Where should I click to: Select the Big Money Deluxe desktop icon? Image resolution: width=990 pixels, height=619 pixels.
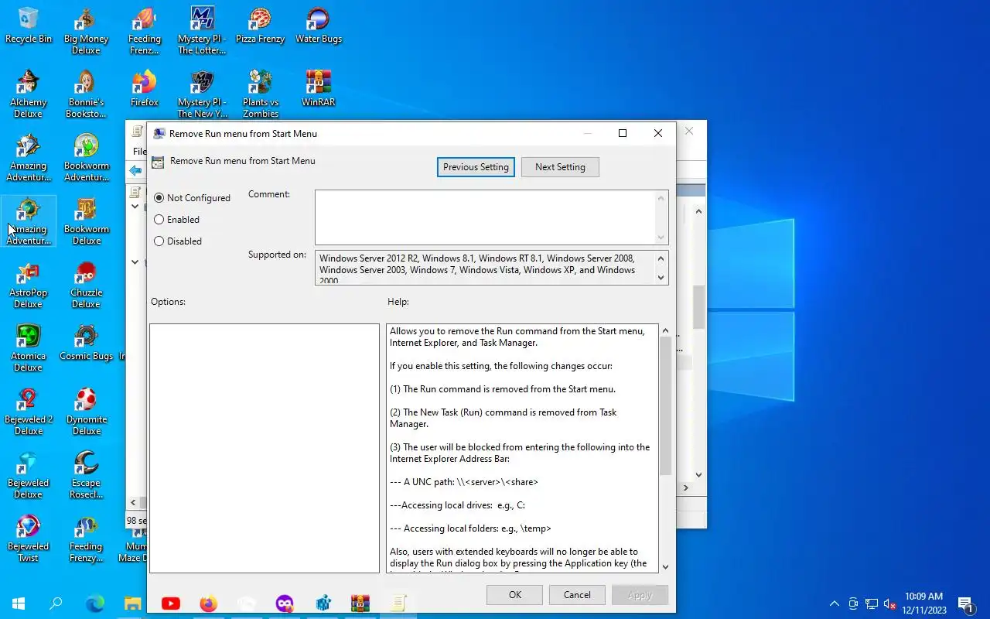pyautogui.click(x=86, y=31)
